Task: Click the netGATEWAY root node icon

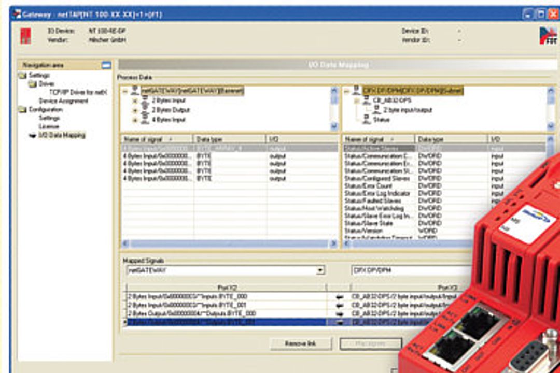Action: pyautogui.click(x=135, y=91)
